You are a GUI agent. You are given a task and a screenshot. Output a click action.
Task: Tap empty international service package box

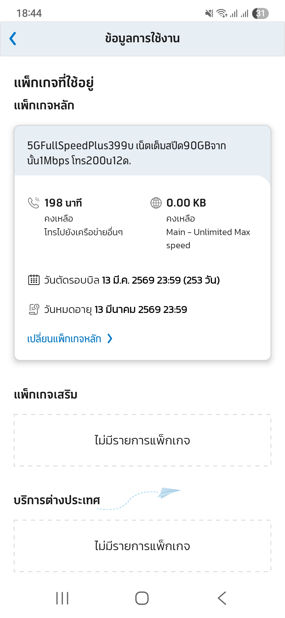[142, 546]
